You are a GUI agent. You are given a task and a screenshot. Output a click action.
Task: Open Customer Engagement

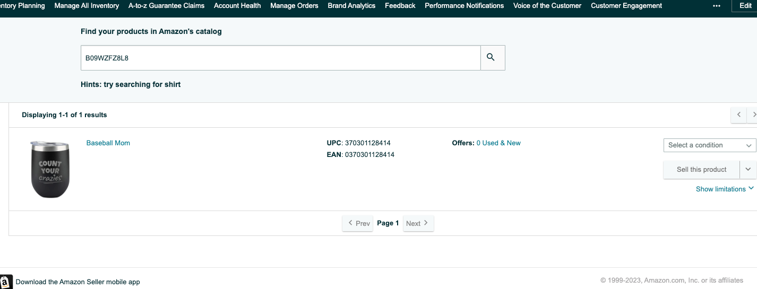click(626, 6)
